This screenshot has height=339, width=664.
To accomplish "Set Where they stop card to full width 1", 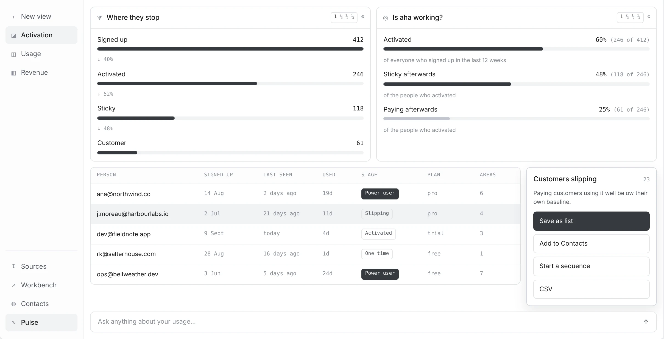I will tap(335, 17).
